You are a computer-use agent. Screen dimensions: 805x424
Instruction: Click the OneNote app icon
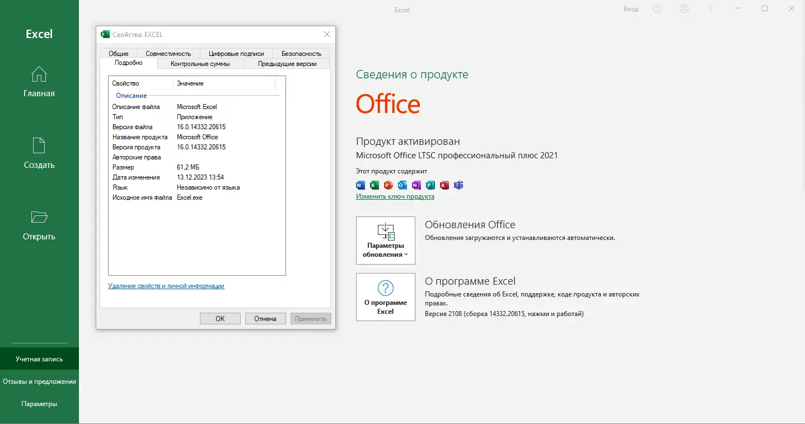coord(416,185)
